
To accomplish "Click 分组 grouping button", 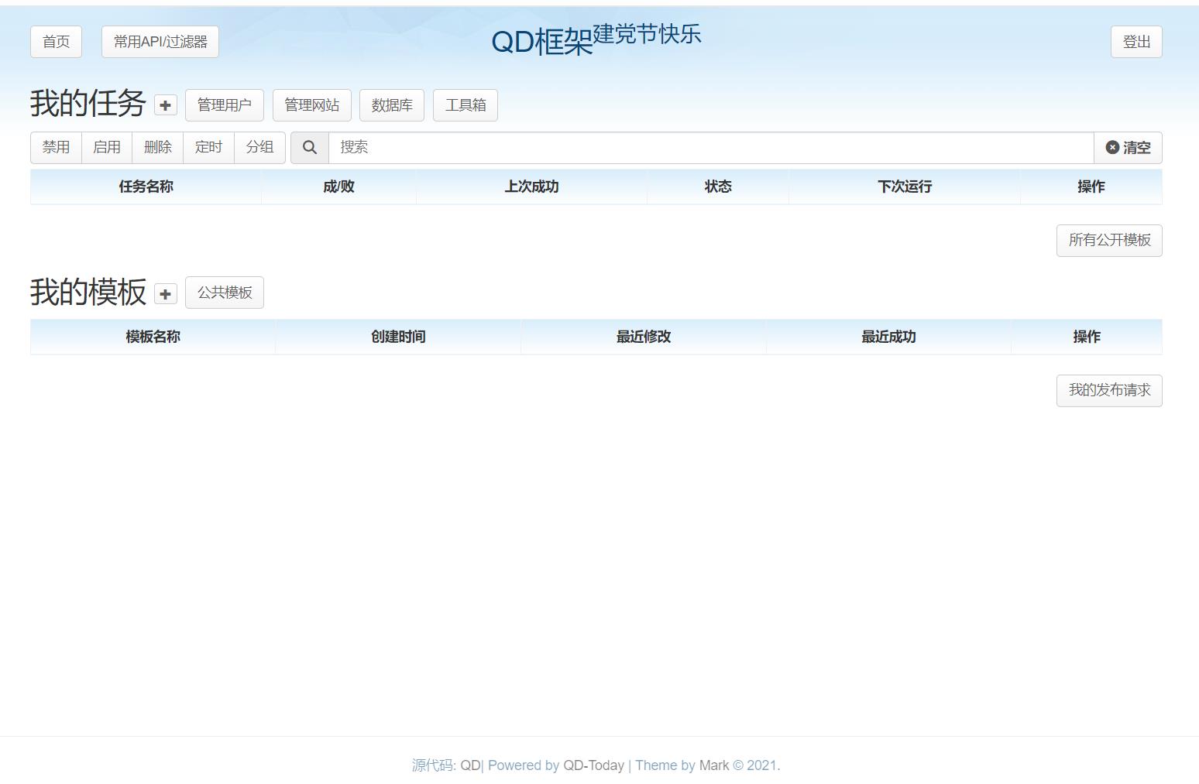I will 259,147.
